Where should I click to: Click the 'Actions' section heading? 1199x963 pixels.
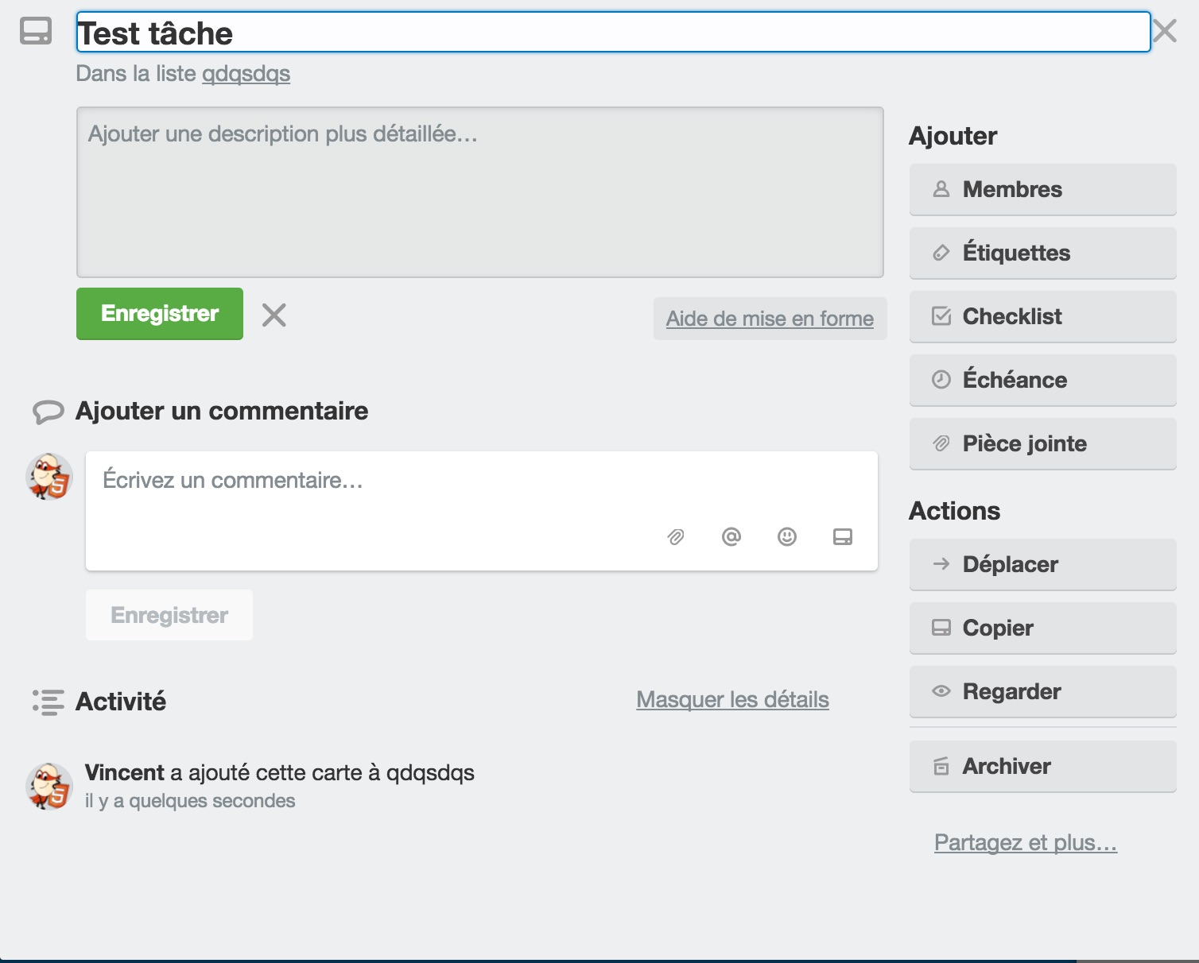pyautogui.click(x=954, y=511)
